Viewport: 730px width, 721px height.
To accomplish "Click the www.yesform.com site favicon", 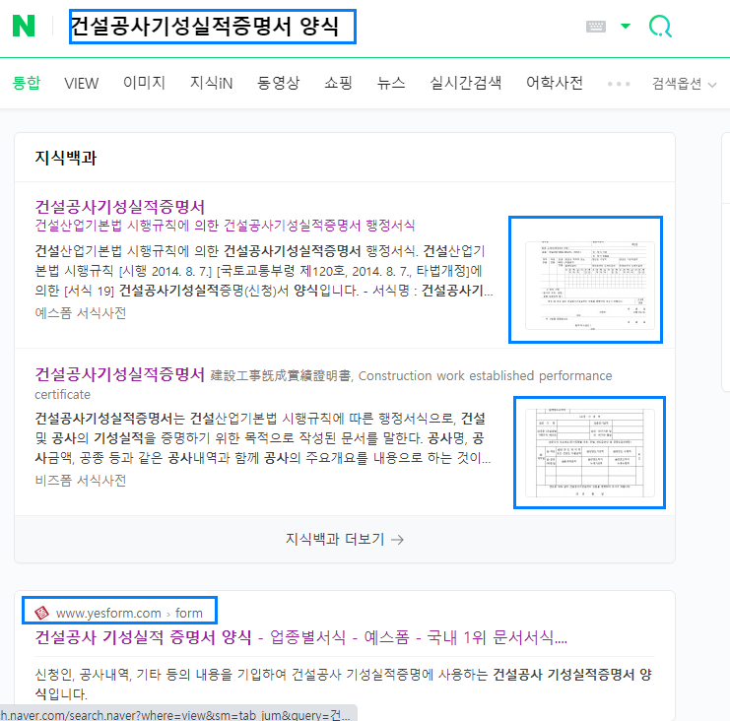I will (42, 613).
